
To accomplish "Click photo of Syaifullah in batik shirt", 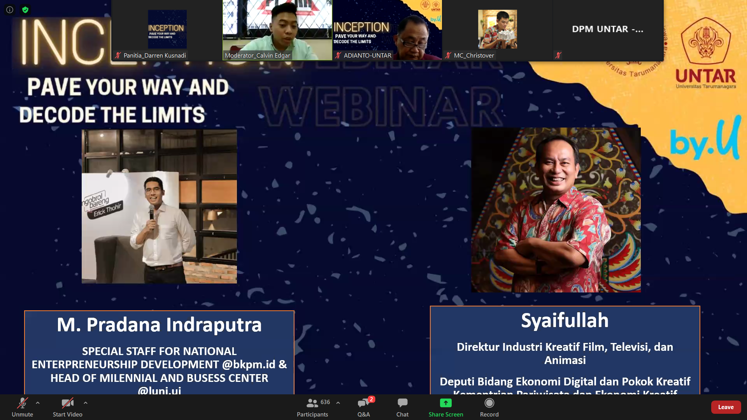I will [x=556, y=210].
